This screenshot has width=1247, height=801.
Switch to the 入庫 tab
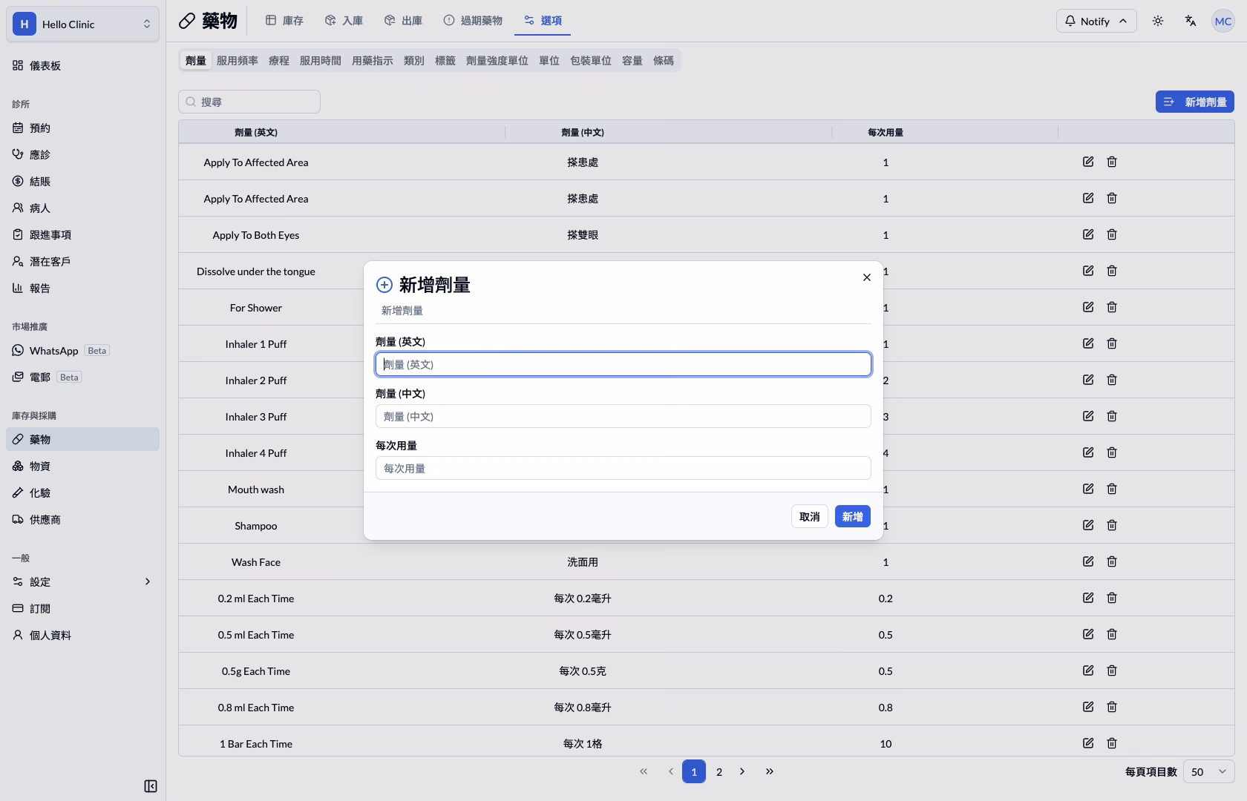[344, 21]
